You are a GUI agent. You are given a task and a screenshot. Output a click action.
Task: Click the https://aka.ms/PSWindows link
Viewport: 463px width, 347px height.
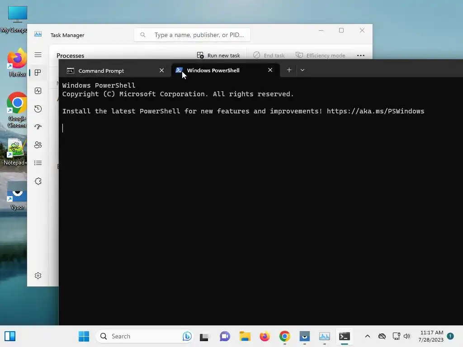click(x=375, y=111)
